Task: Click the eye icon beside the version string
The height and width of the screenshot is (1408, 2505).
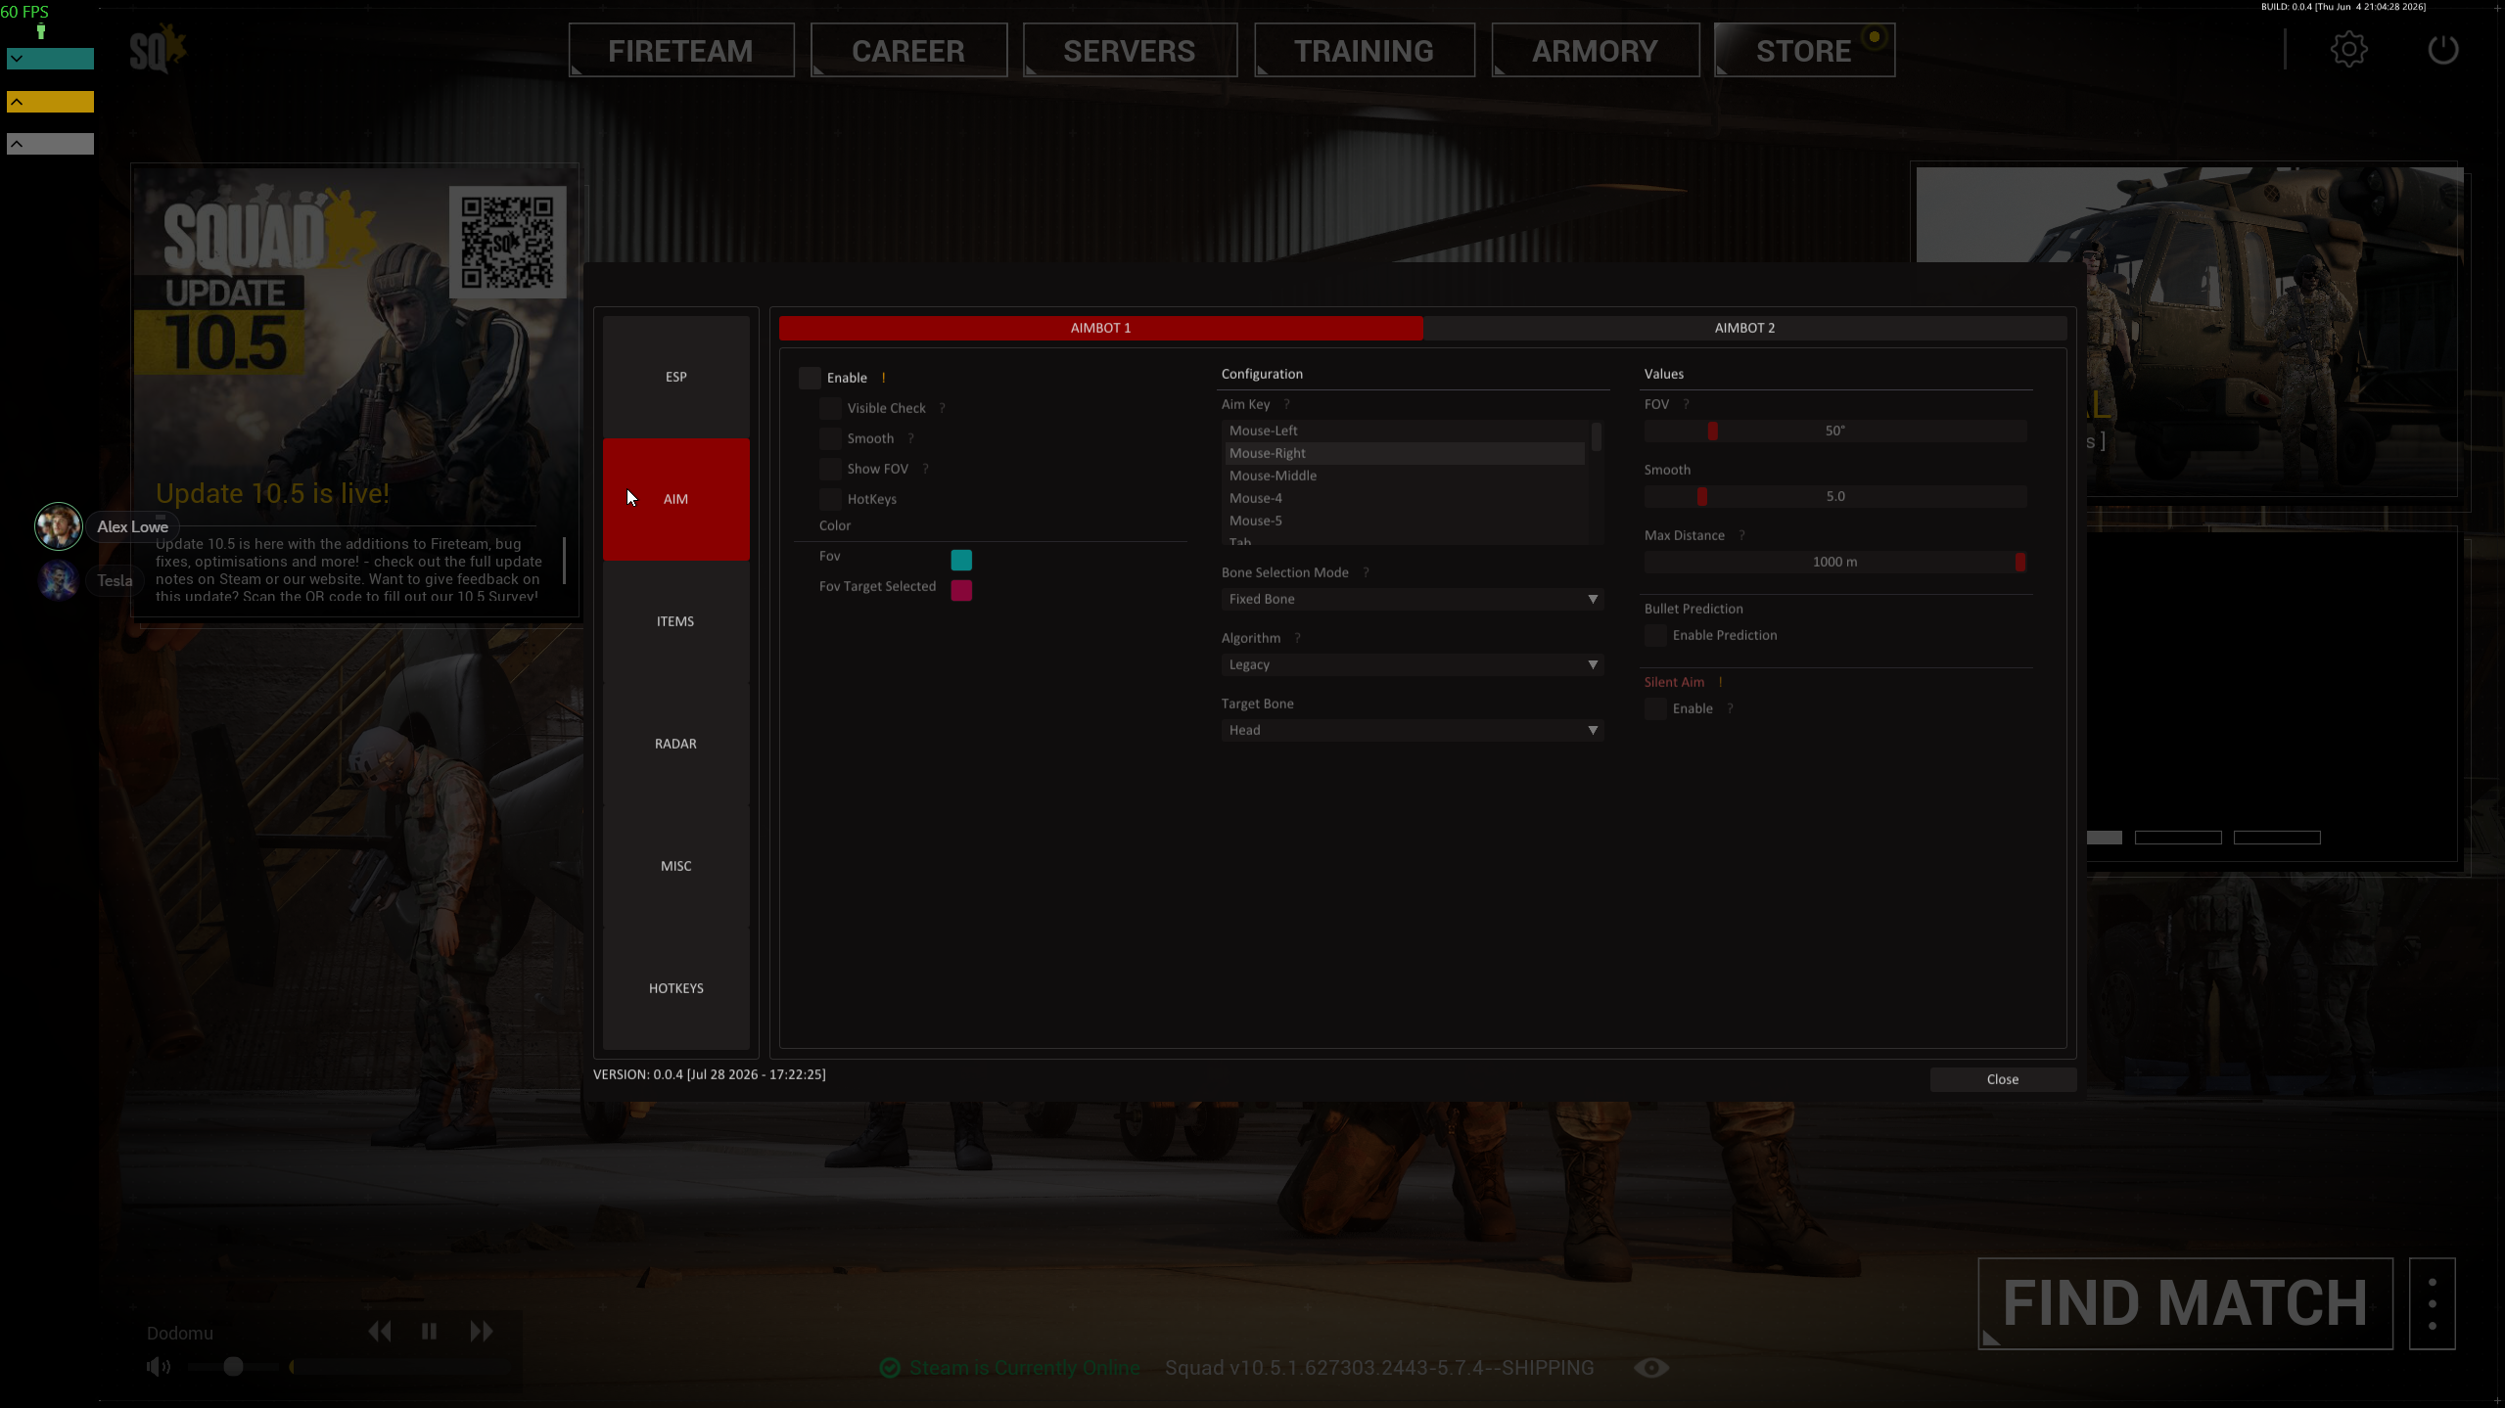Action: click(1650, 1367)
